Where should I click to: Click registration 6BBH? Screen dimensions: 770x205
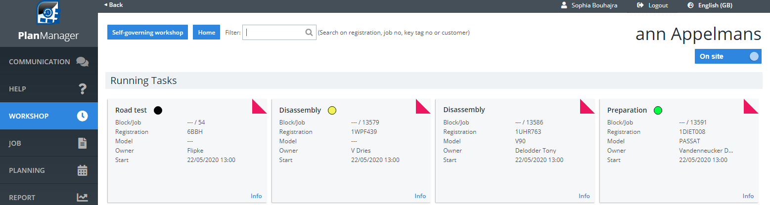point(195,132)
